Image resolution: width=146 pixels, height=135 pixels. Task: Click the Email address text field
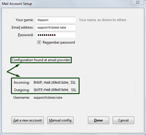(x=56, y=27)
